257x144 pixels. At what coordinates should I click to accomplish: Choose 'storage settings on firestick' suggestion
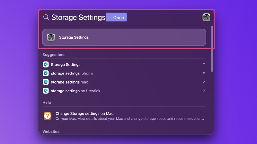coord(124,91)
